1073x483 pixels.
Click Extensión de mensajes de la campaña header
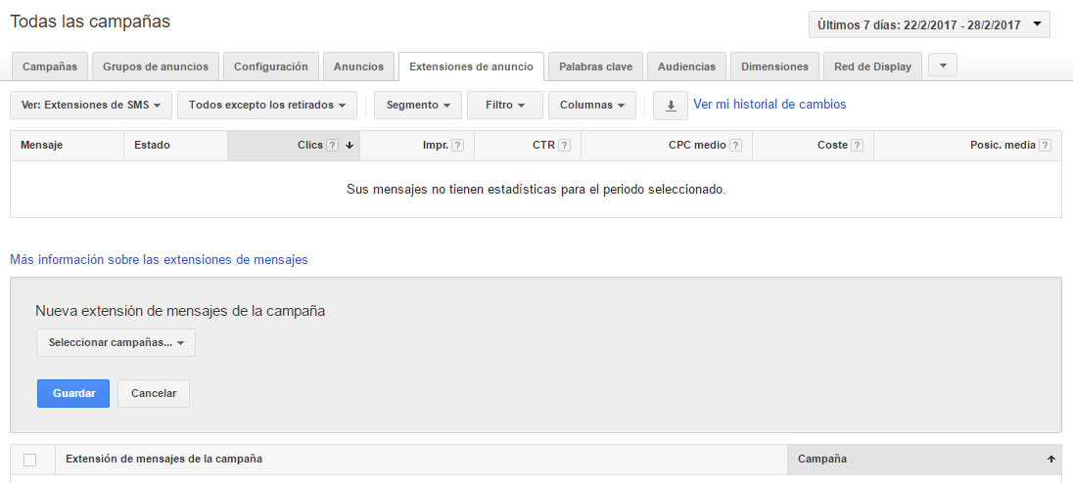pos(422,460)
